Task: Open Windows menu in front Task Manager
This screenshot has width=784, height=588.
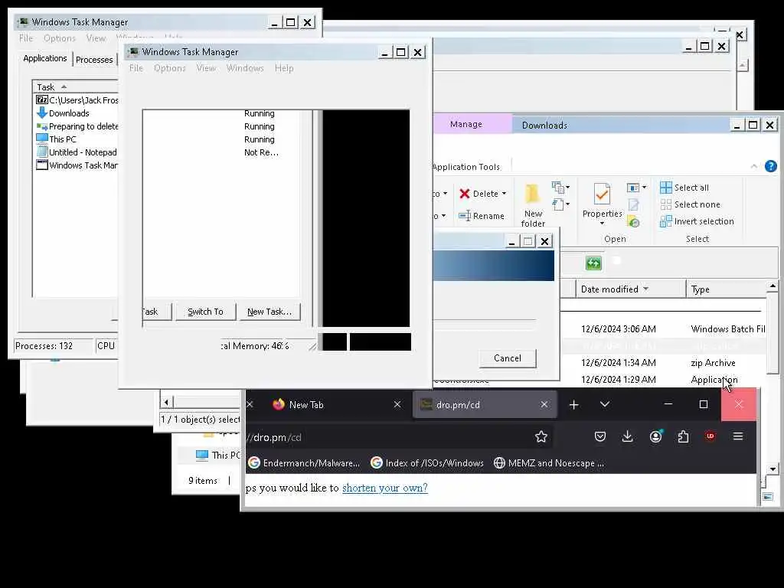Action: [245, 68]
